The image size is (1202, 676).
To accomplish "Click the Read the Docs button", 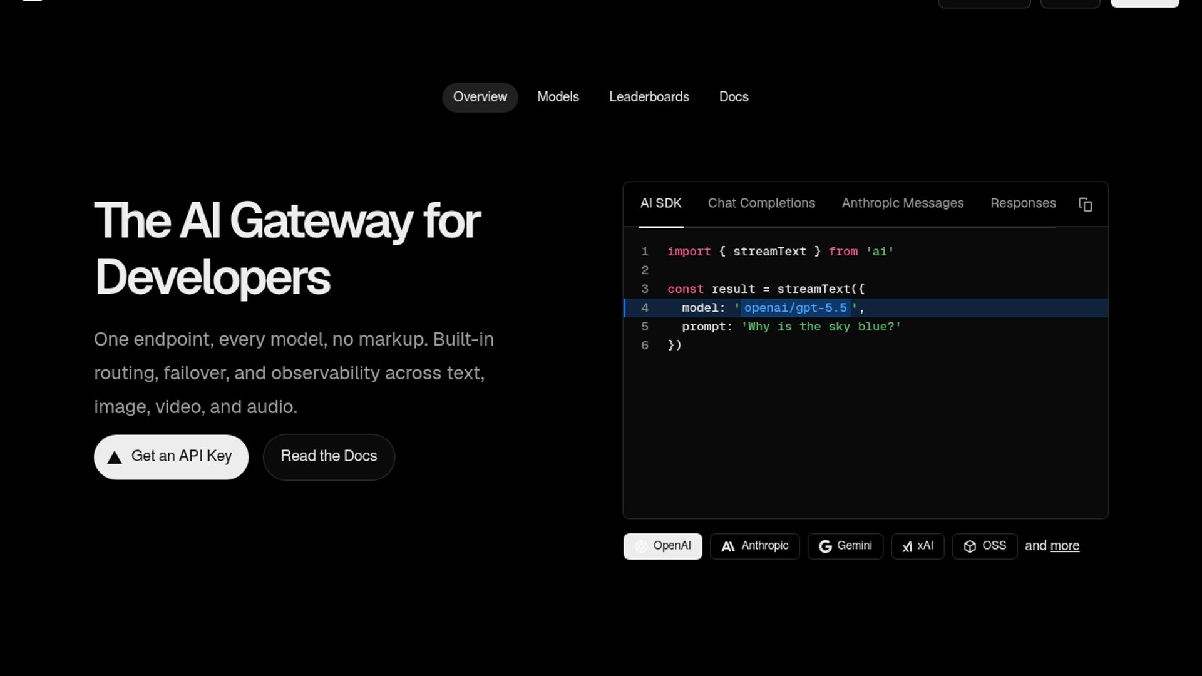I will pos(329,457).
